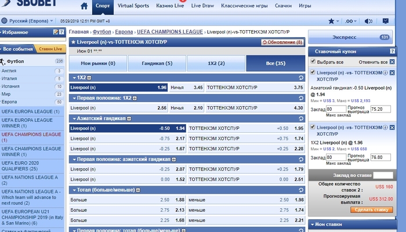The width and height of the screenshot is (406, 232).
Task: Collapse Мои ставки panel
Action: (x=313, y=224)
